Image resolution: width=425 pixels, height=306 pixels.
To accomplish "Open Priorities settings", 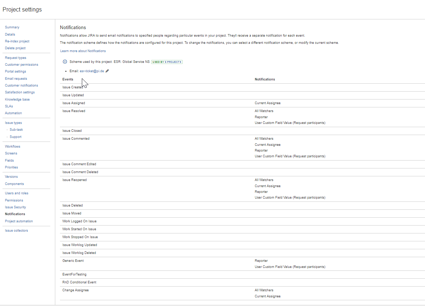I will (x=11, y=167).
